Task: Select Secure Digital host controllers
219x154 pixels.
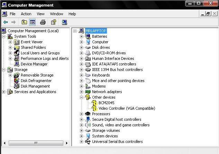Action: coord(117,119)
